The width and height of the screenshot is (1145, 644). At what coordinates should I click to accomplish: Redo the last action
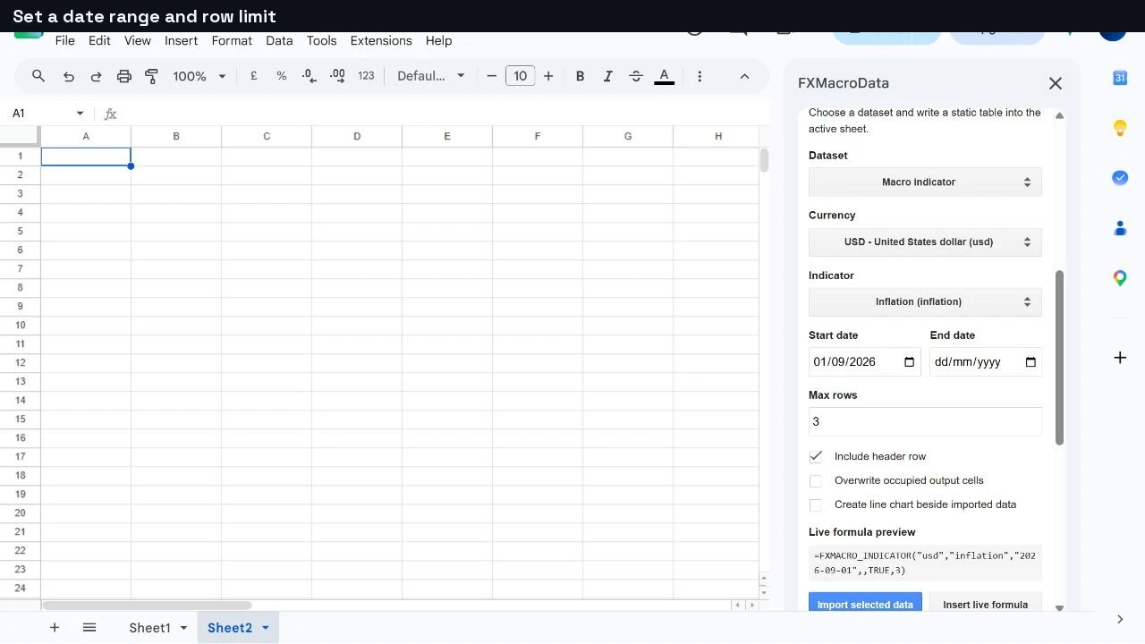tap(97, 76)
